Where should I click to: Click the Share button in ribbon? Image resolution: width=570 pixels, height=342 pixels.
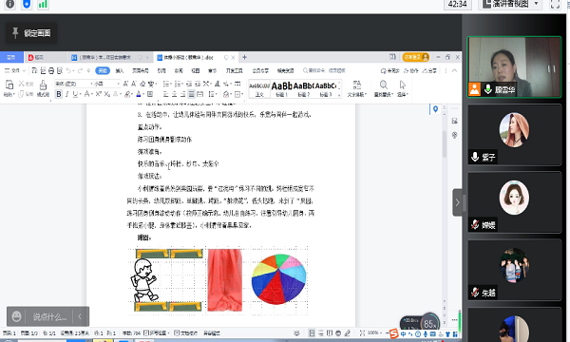click(429, 70)
